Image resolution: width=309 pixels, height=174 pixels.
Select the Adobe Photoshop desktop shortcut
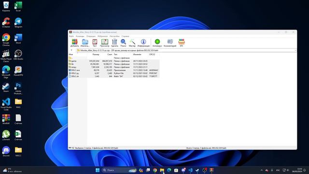[x=18, y=88]
